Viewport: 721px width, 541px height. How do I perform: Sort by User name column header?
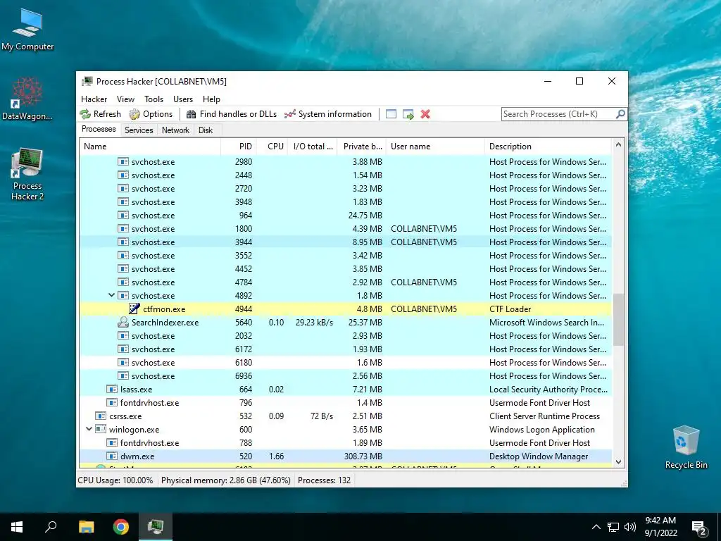[435, 147]
